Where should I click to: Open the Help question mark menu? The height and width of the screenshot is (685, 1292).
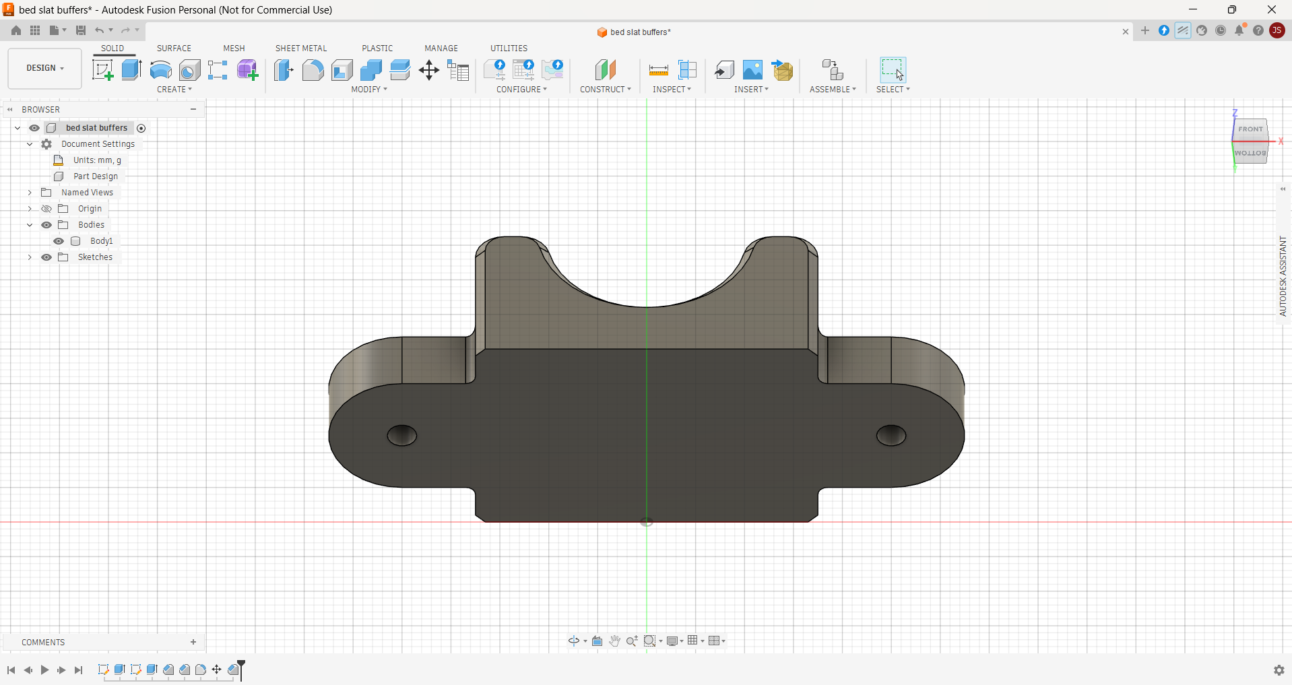1258,30
